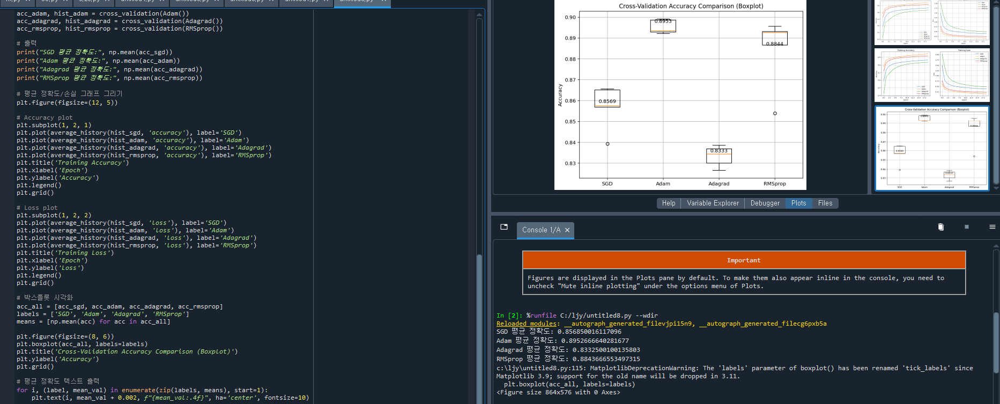Open the Variable Explorer tab

713,203
